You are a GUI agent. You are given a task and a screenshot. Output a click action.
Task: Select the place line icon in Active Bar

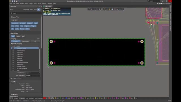122,9
